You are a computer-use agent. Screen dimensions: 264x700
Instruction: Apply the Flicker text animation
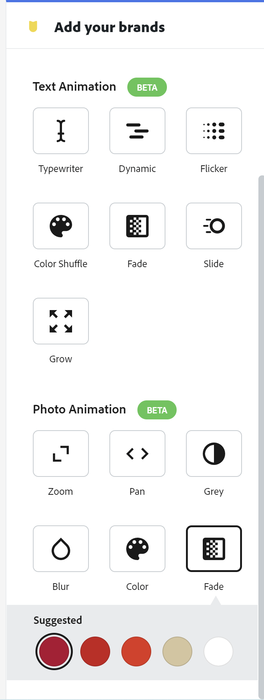[x=214, y=131]
